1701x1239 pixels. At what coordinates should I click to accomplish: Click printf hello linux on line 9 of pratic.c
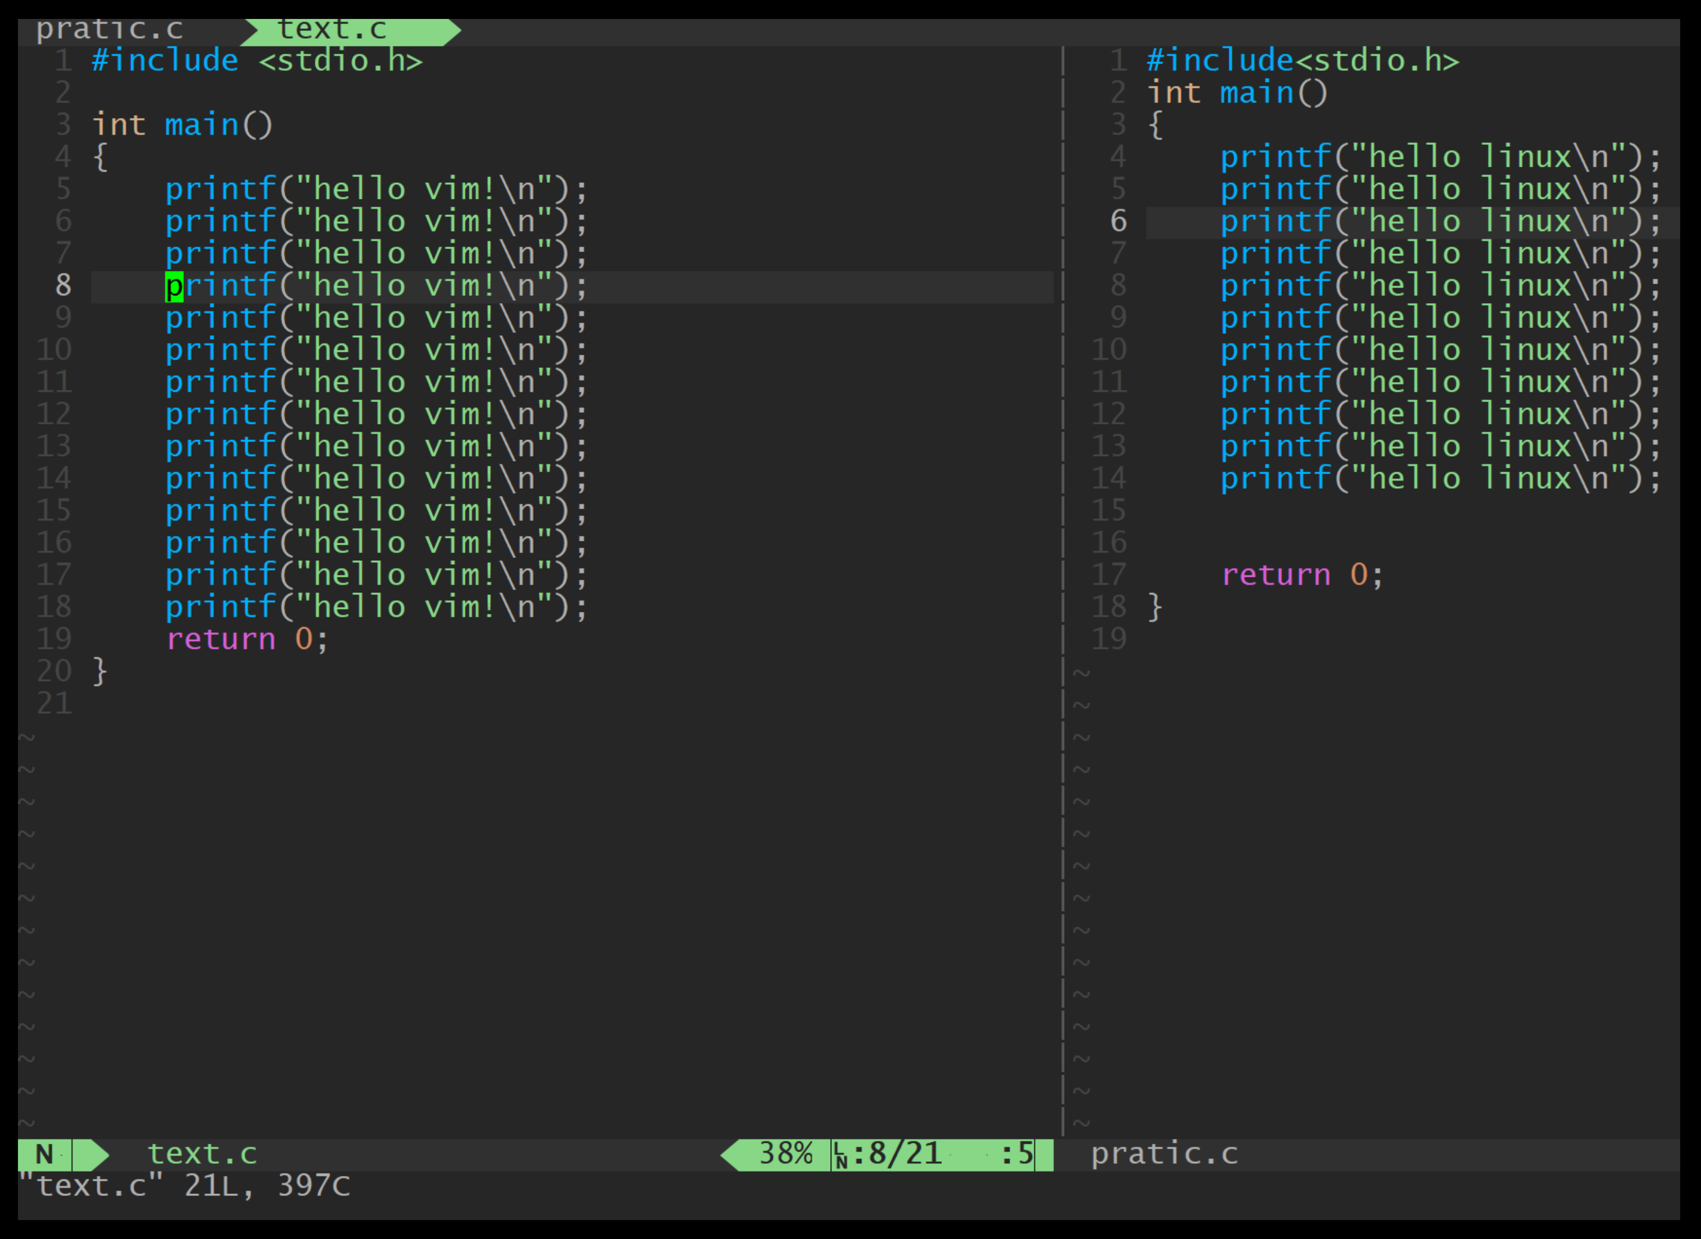pos(1441,319)
